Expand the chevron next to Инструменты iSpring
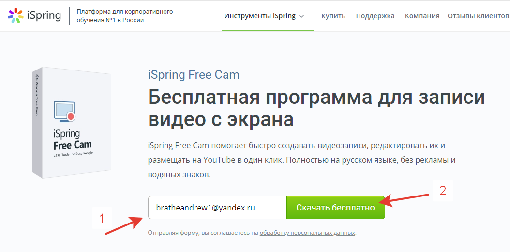This screenshot has width=510, height=252. [x=301, y=16]
